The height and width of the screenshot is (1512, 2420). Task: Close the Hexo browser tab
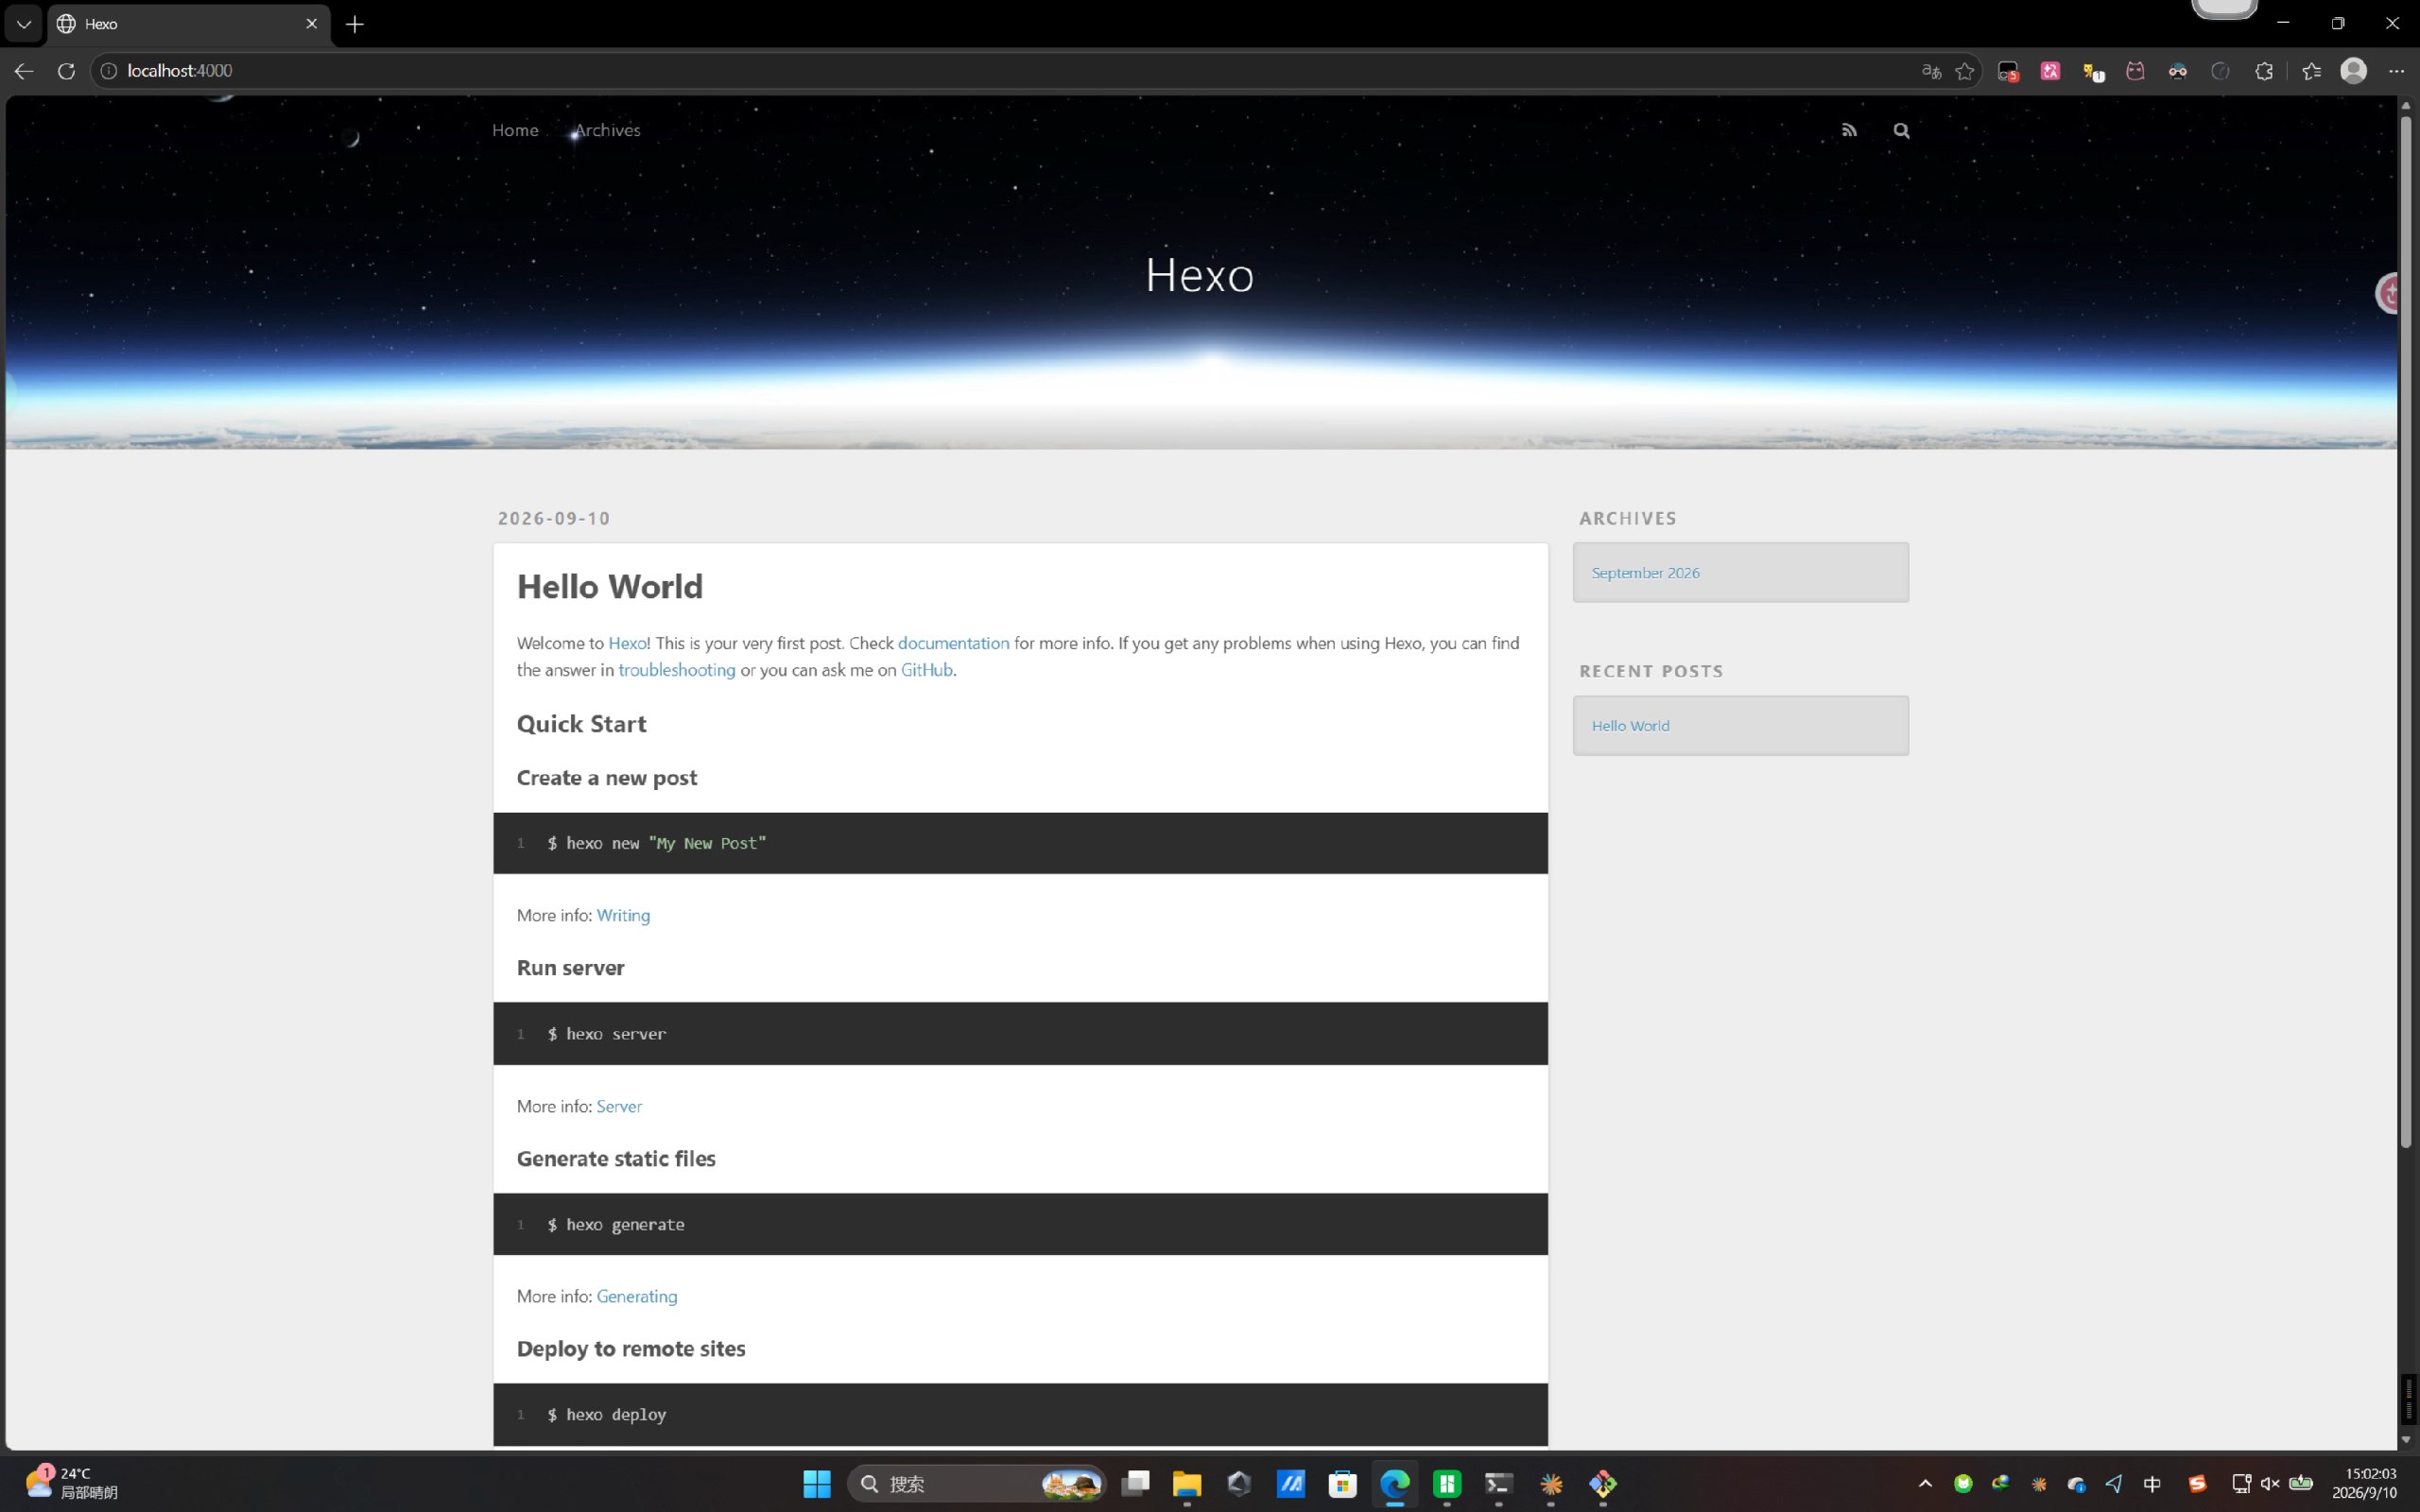pos(311,24)
